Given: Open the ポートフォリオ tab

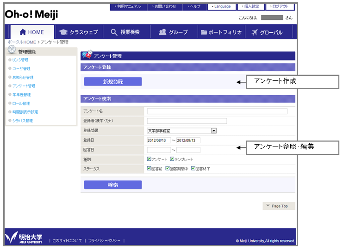Looking at the screenshot, I should pos(221,32).
